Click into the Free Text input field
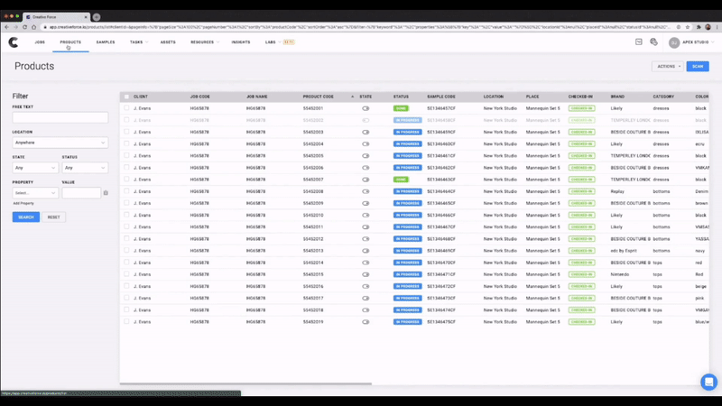 (60, 117)
